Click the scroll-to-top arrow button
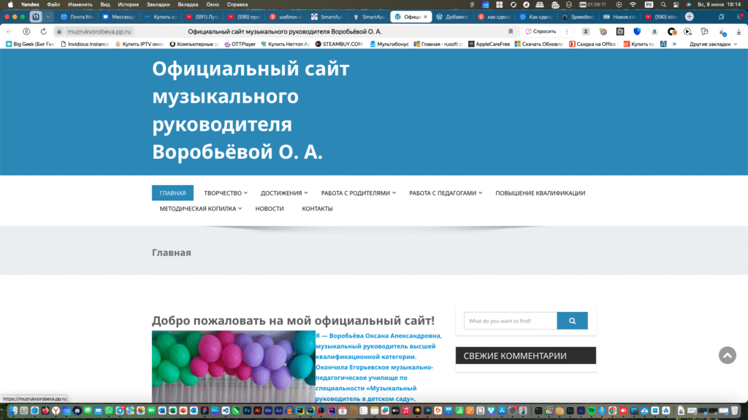Viewport: 748px width, 420px height. coord(727,355)
